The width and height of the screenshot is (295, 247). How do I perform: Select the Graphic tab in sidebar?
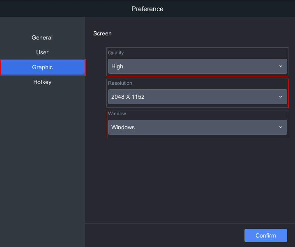[x=42, y=67]
